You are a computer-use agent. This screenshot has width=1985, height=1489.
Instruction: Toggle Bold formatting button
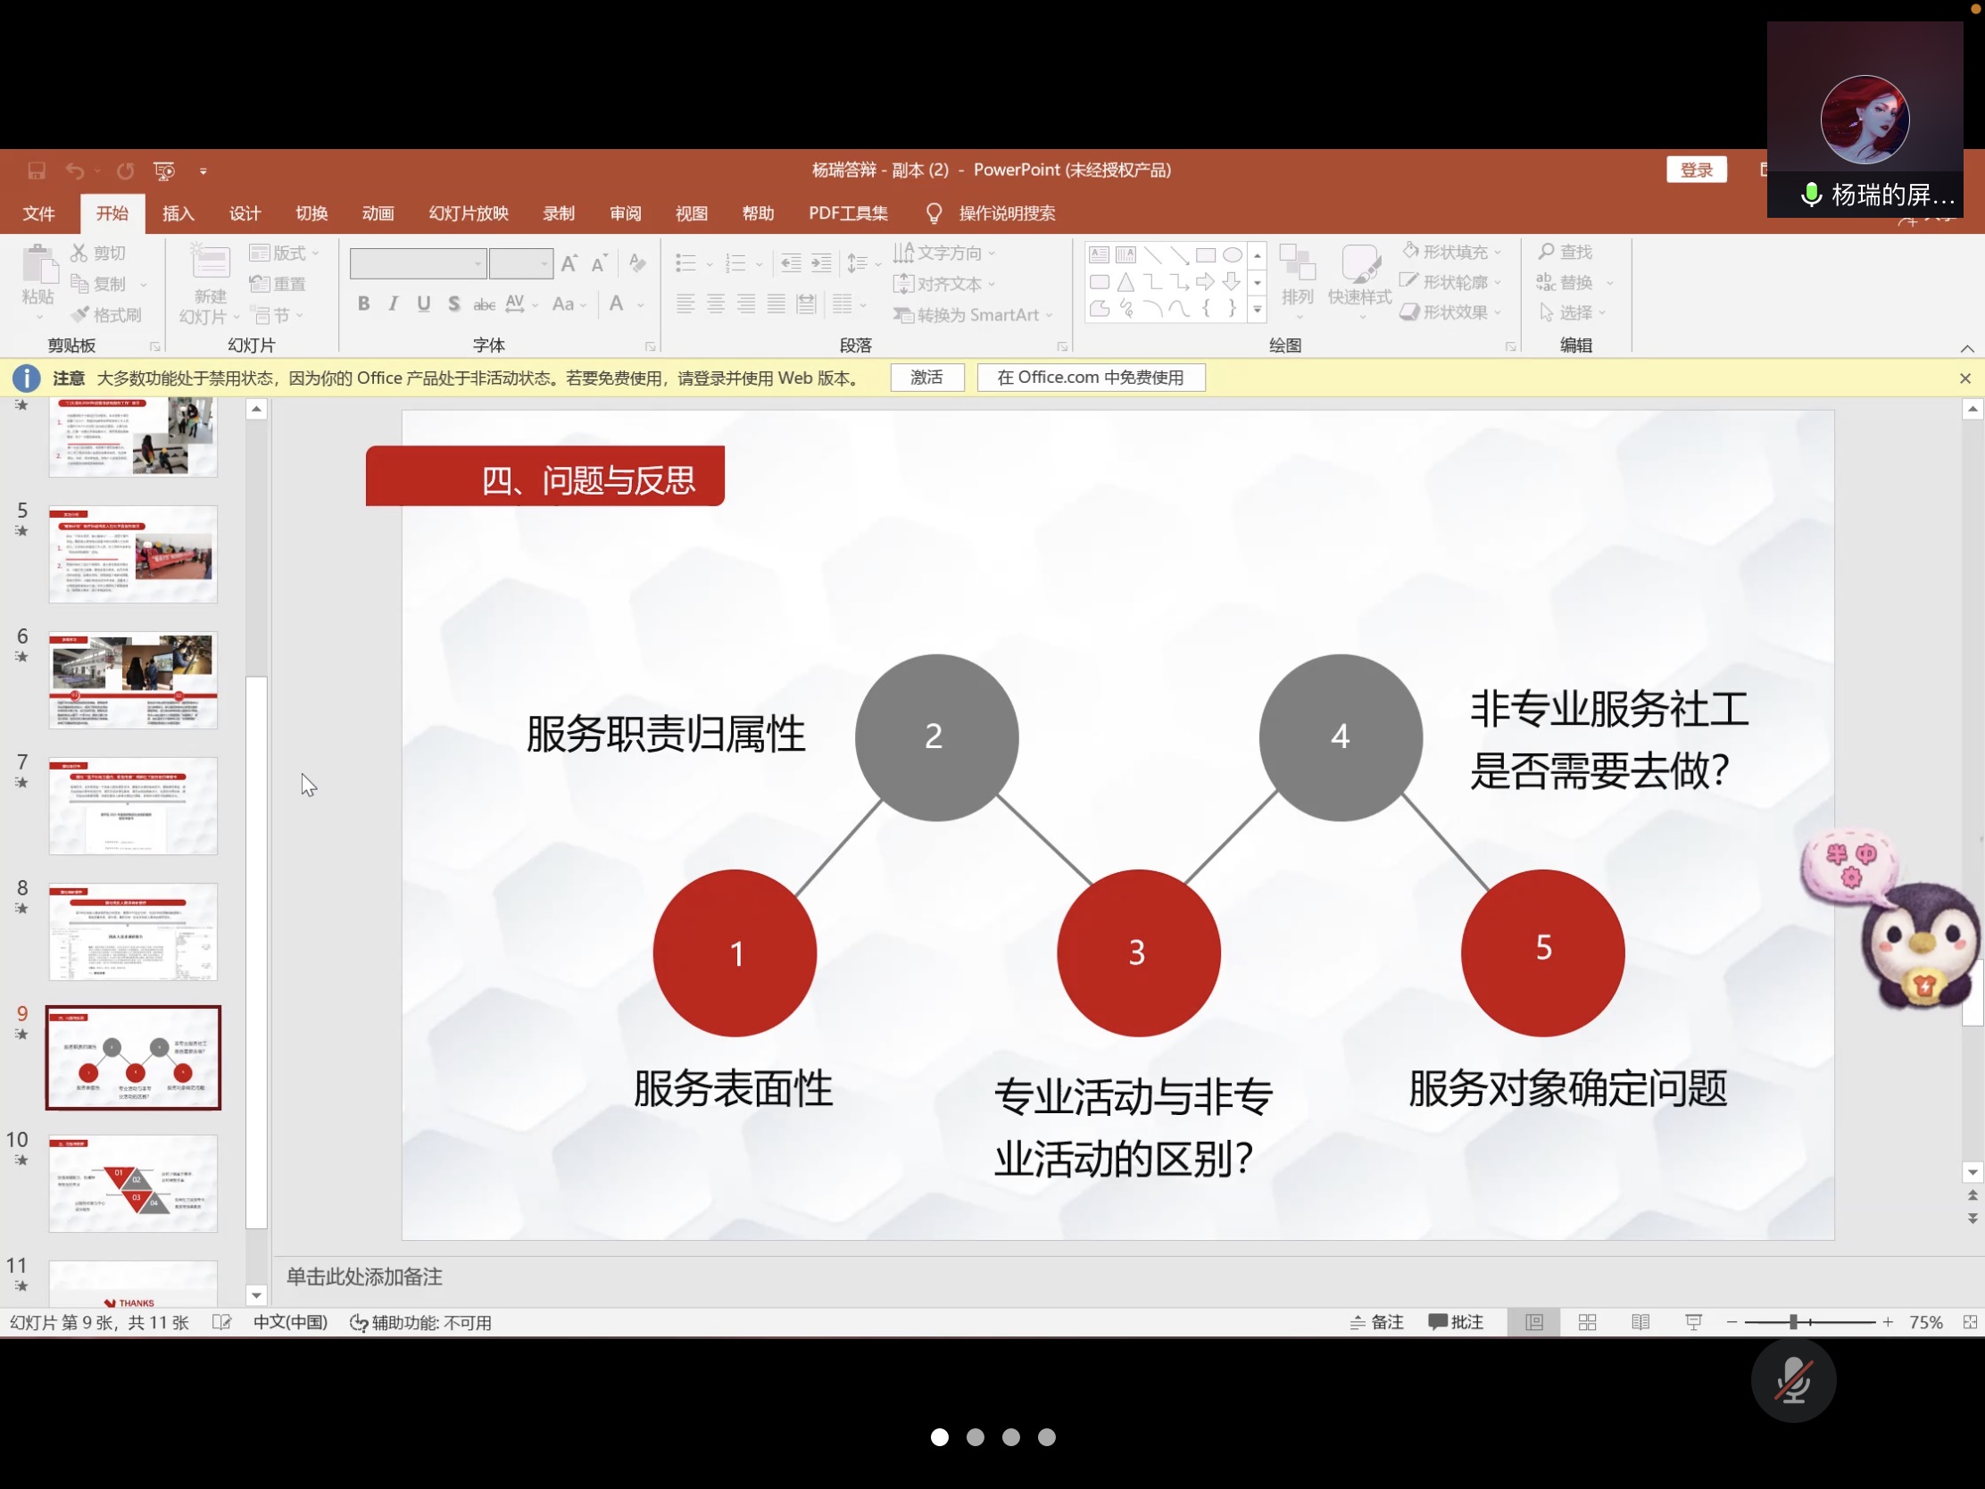click(x=363, y=304)
